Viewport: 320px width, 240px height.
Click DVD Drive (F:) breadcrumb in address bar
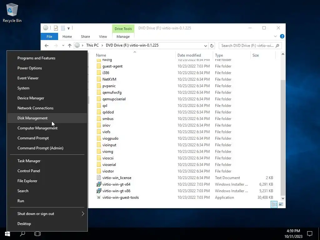pos(132,45)
